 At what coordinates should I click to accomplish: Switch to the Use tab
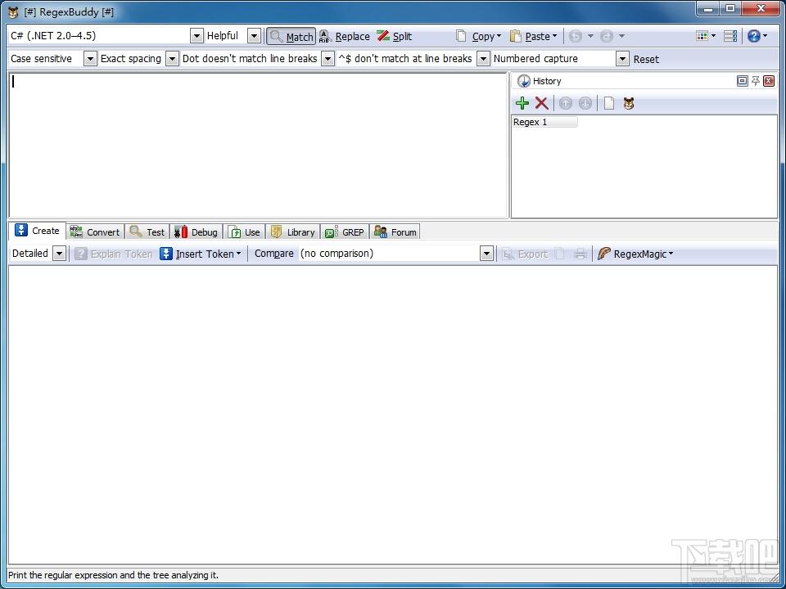pyautogui.click(x=244, y=232)
